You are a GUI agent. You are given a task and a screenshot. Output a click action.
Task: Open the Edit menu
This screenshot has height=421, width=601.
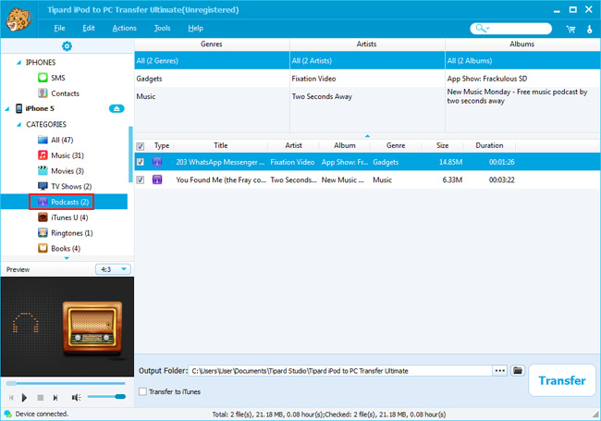(89, 28)
